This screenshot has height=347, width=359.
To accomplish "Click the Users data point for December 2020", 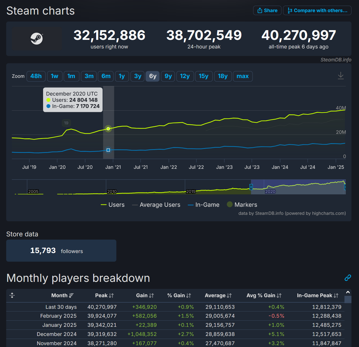I will click(108, 129).
